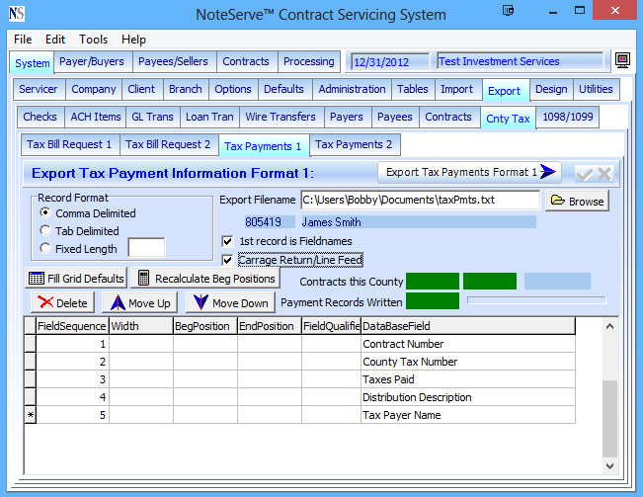Click the NS application logo icon
The height and width of the screenshot is (497, 643).
click(17, 14)
